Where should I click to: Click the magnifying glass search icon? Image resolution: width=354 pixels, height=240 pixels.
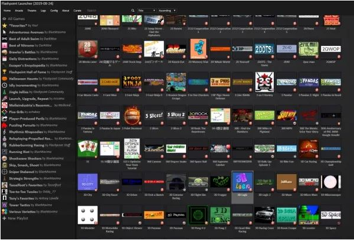pos(133,11)
